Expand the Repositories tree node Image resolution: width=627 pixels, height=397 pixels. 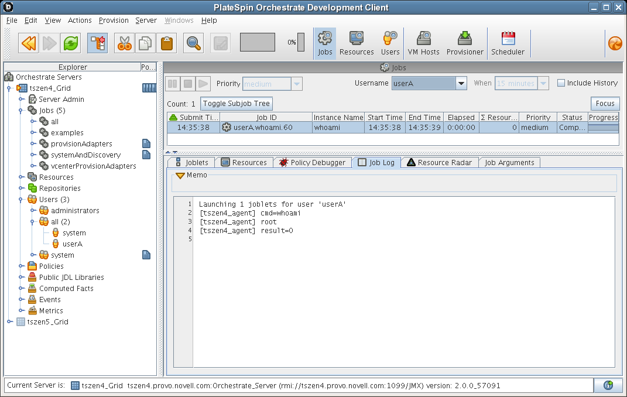click(21, 189)
